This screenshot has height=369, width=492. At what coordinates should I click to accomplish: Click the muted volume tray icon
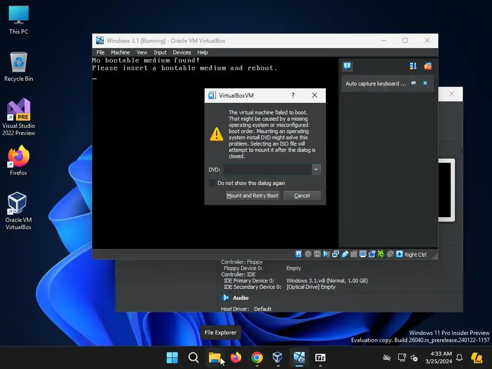pyautogui.click(x=414, y=357)
